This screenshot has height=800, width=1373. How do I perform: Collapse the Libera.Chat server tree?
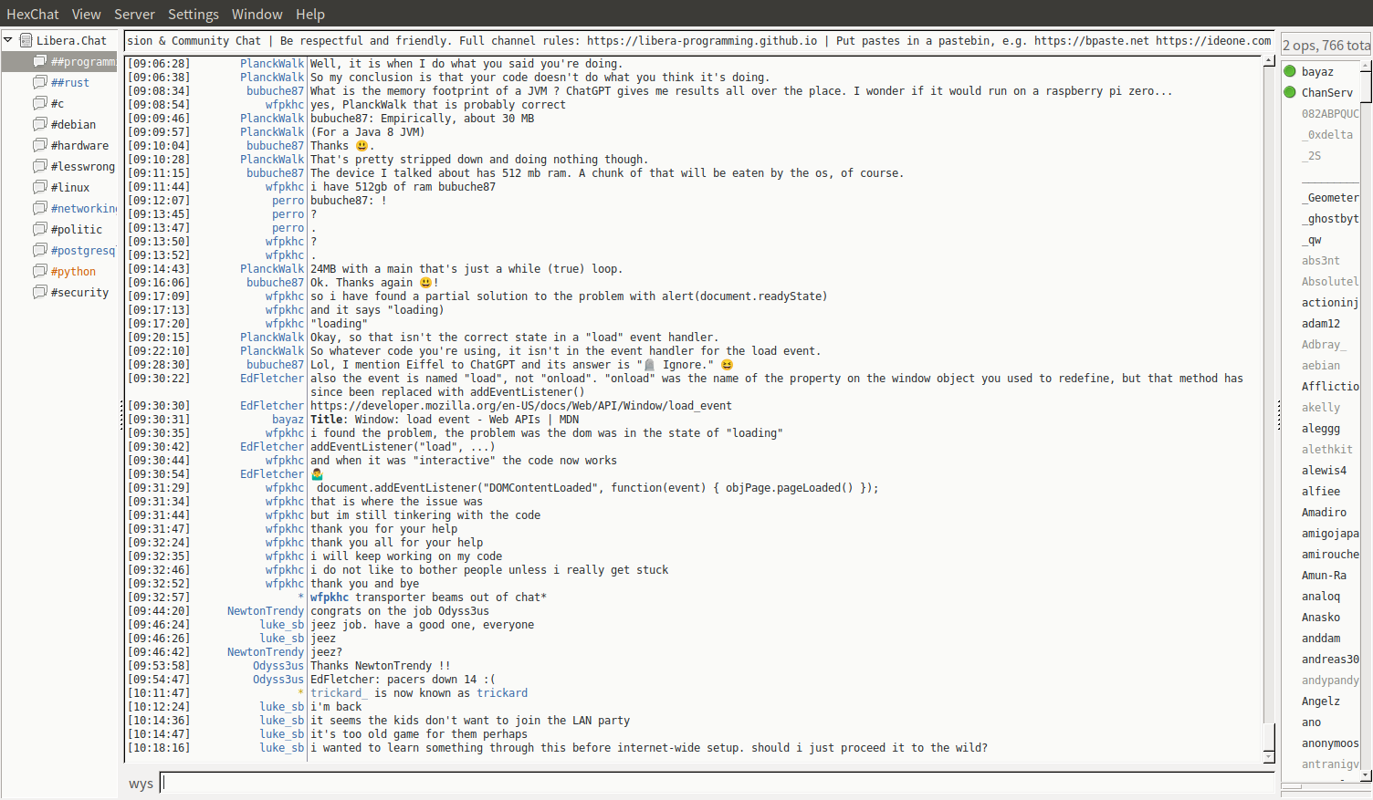click(x=8, y=40)
